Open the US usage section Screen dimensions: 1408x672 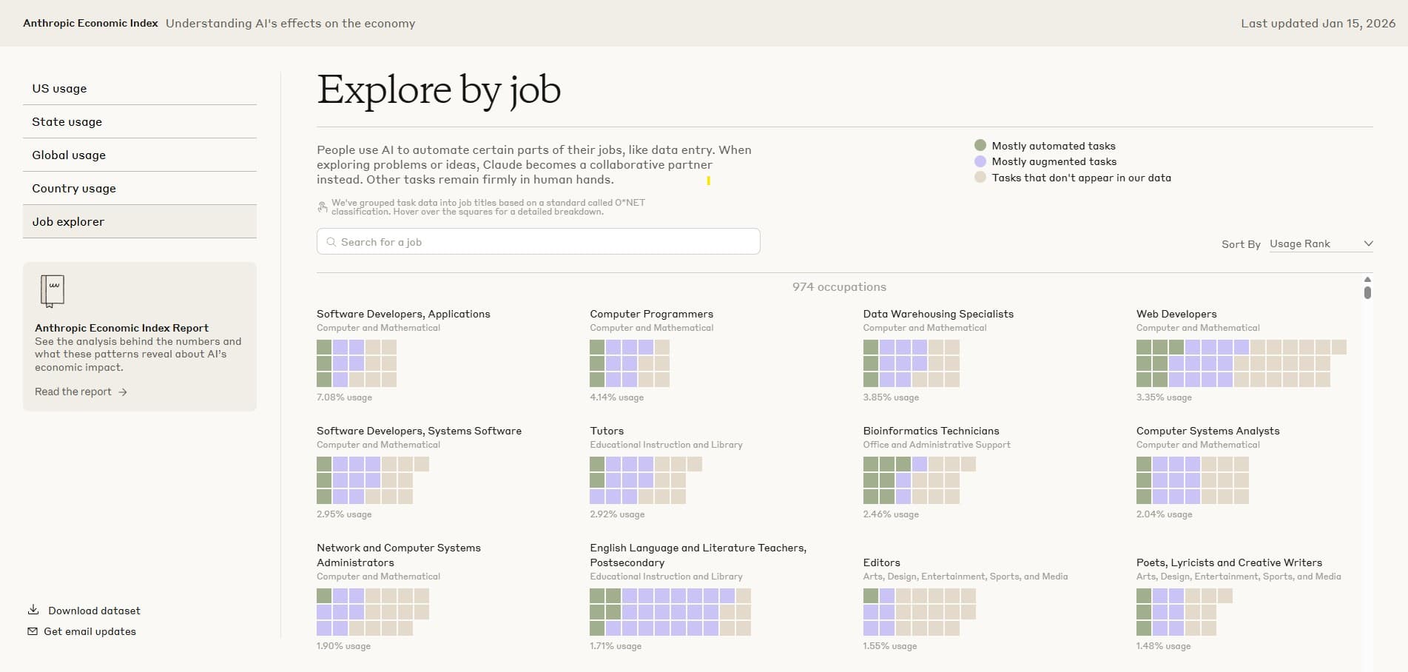(x=140, y=88)
